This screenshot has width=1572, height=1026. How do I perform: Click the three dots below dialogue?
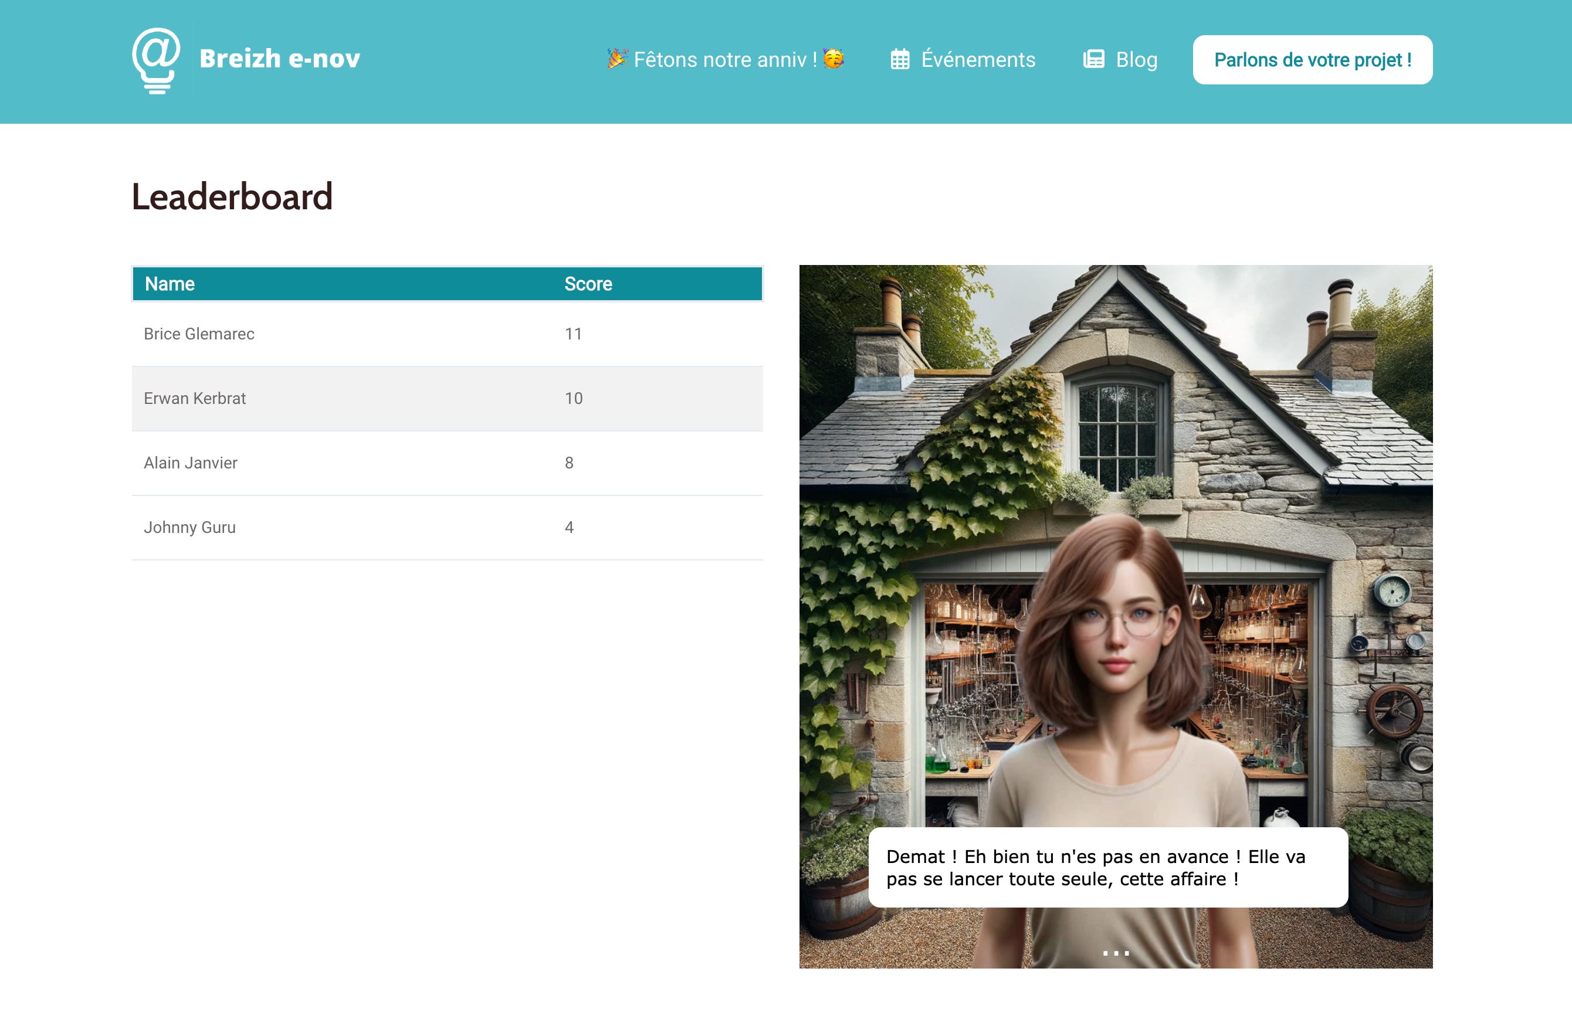[x=1116, y=953]
